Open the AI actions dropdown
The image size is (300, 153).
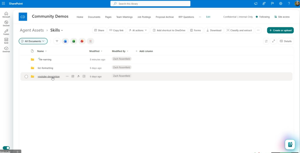tap(138, 30)
